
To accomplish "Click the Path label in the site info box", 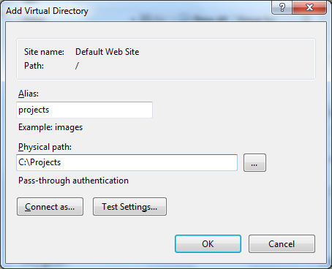I will click(x=34, y=66).
